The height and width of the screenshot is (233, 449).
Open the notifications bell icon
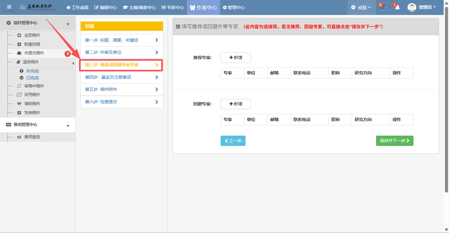pos(397,7)
